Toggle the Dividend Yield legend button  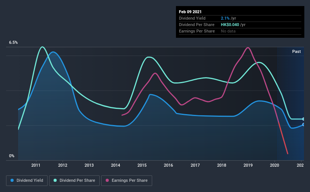click(27, 181)
